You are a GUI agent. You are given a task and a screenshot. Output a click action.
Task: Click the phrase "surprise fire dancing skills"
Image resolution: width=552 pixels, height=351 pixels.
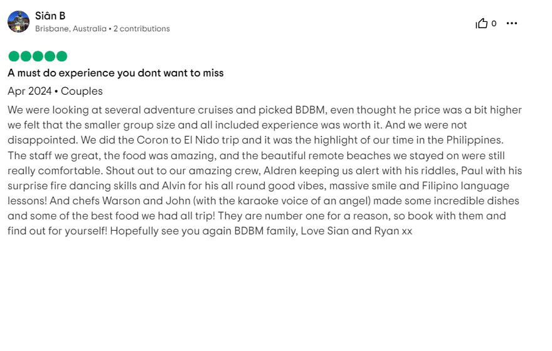(73, 186)
